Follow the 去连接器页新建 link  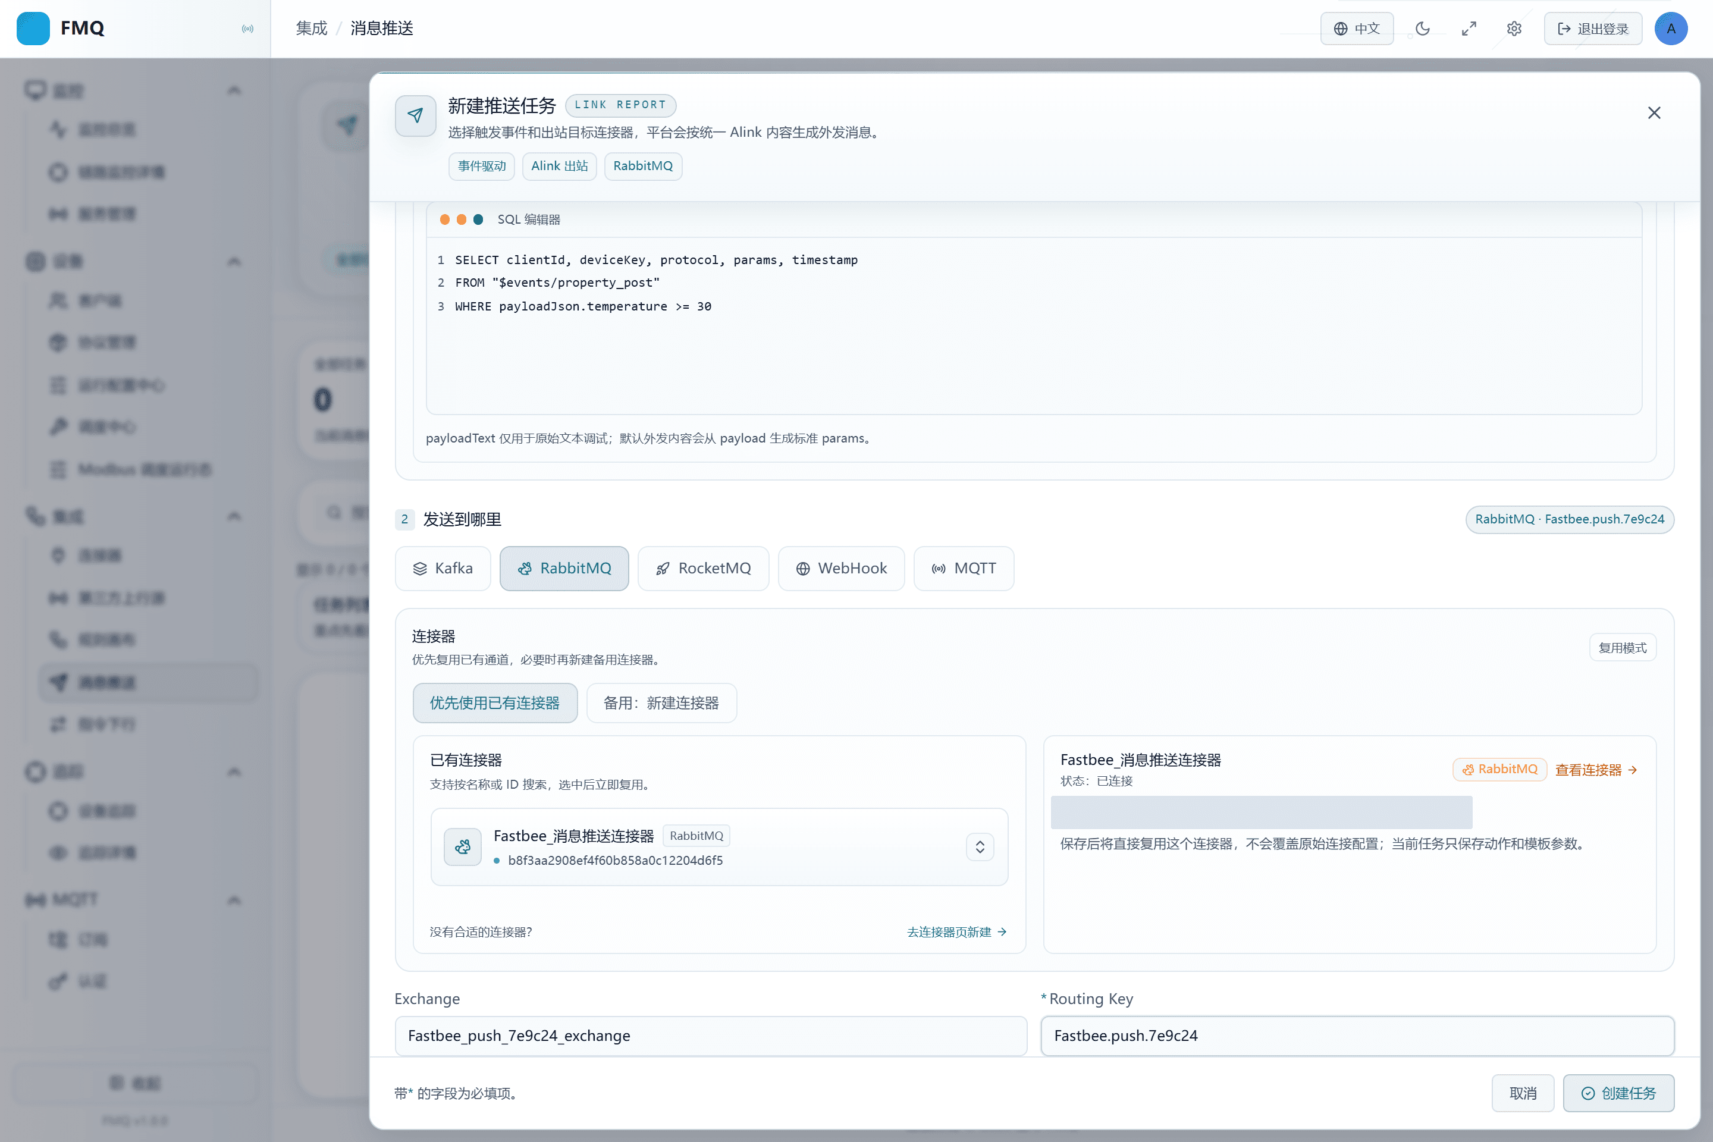(956, 931)
